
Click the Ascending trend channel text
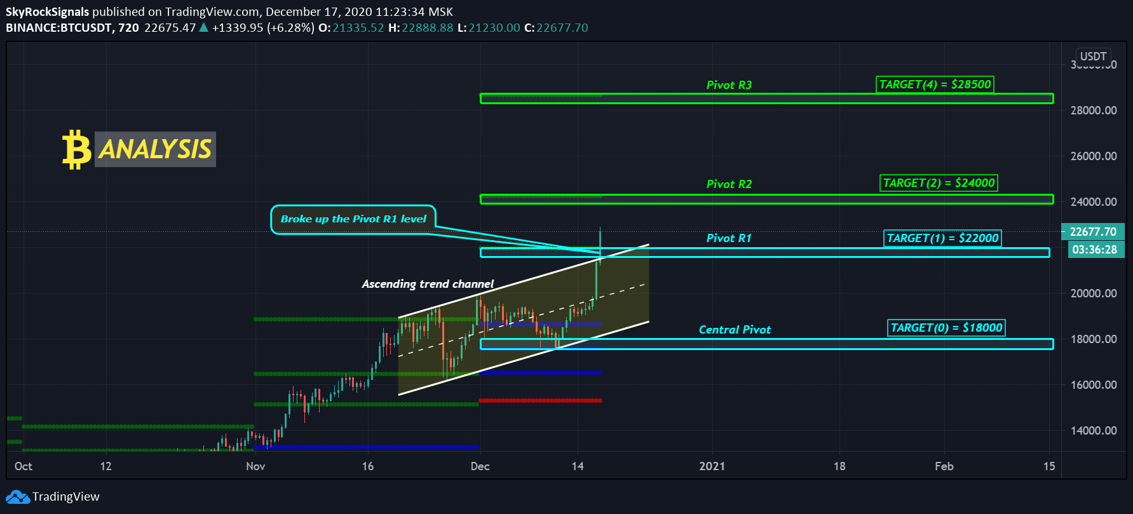click(x=428, y=284)
